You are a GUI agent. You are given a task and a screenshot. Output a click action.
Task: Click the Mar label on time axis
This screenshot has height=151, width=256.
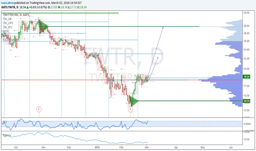pos(147,147)
